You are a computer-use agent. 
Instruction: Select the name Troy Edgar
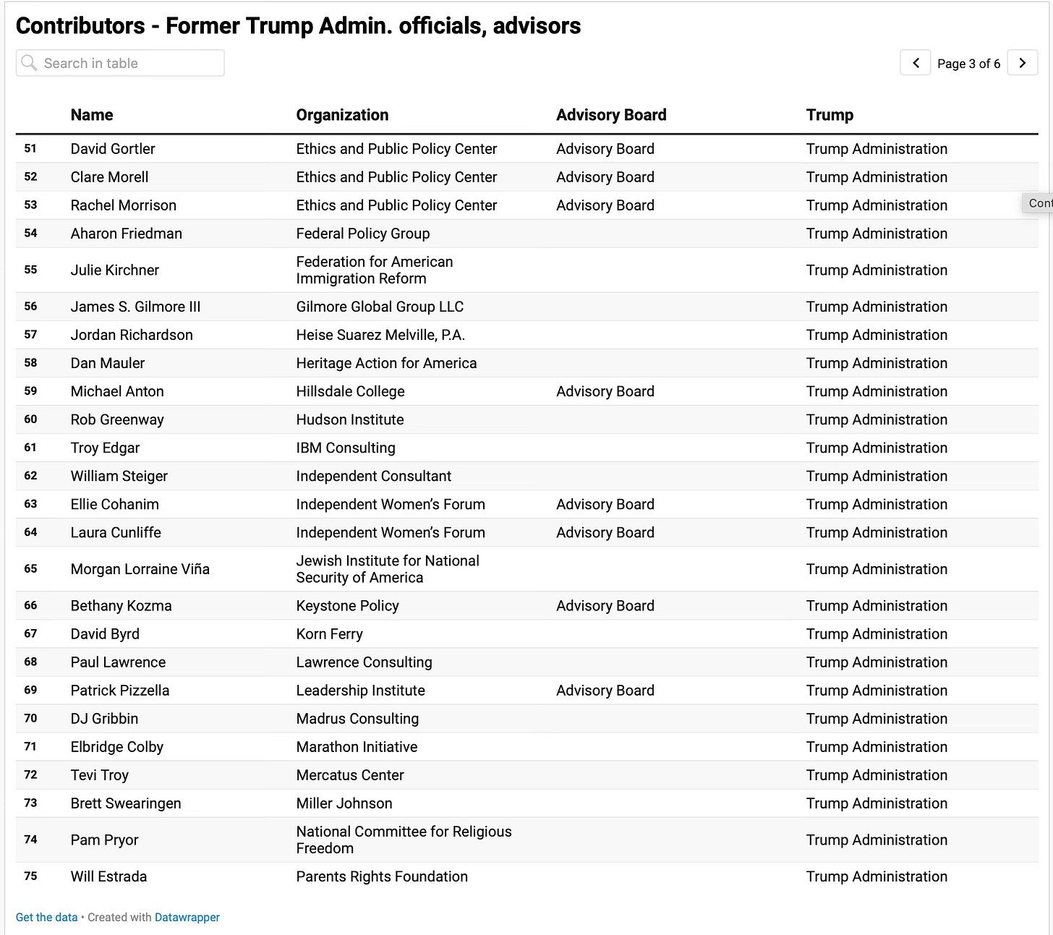tap(105, 448)
